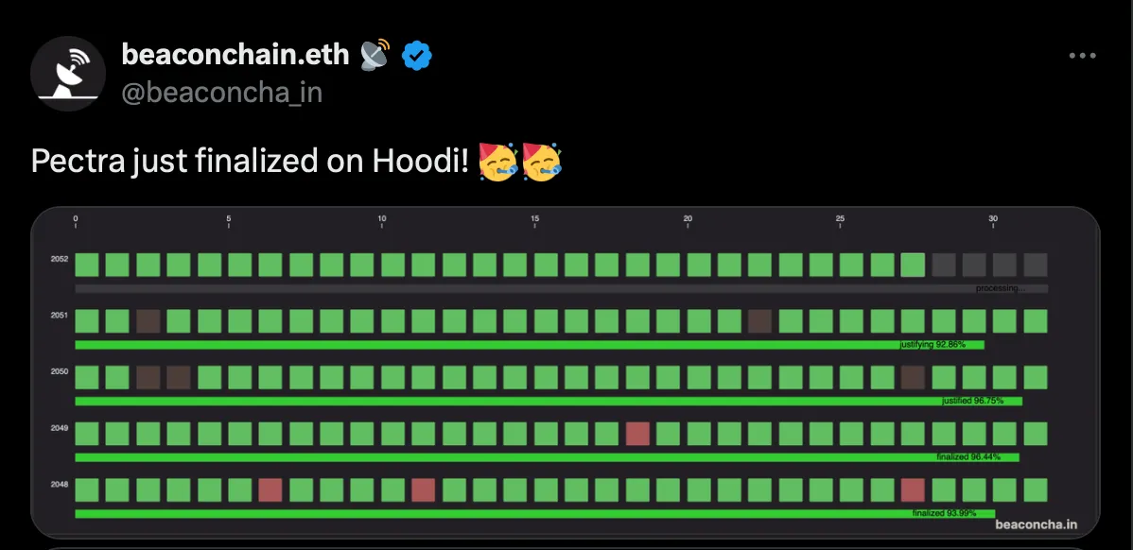This screenshot has width=1133, height=550.
Task: Click the first party face emoji
Action: click(498, 162)
